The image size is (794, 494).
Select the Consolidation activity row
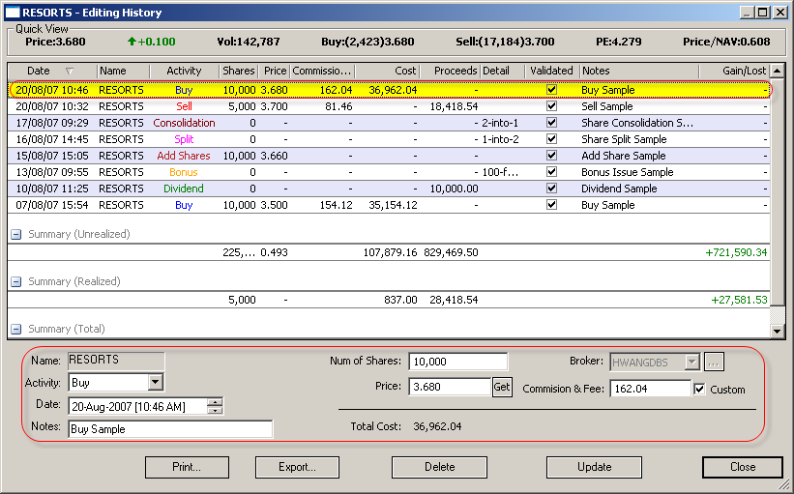click(x=389, y=123)
